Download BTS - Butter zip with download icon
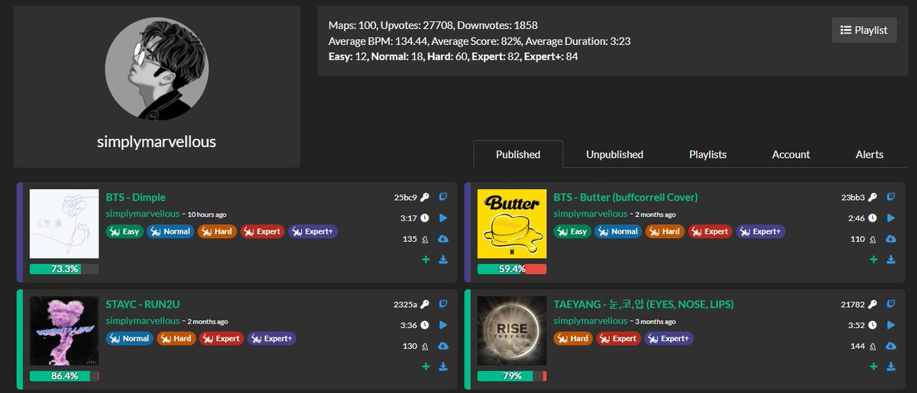The height and width of the screenshot is (393, 917). pos(892,259)
